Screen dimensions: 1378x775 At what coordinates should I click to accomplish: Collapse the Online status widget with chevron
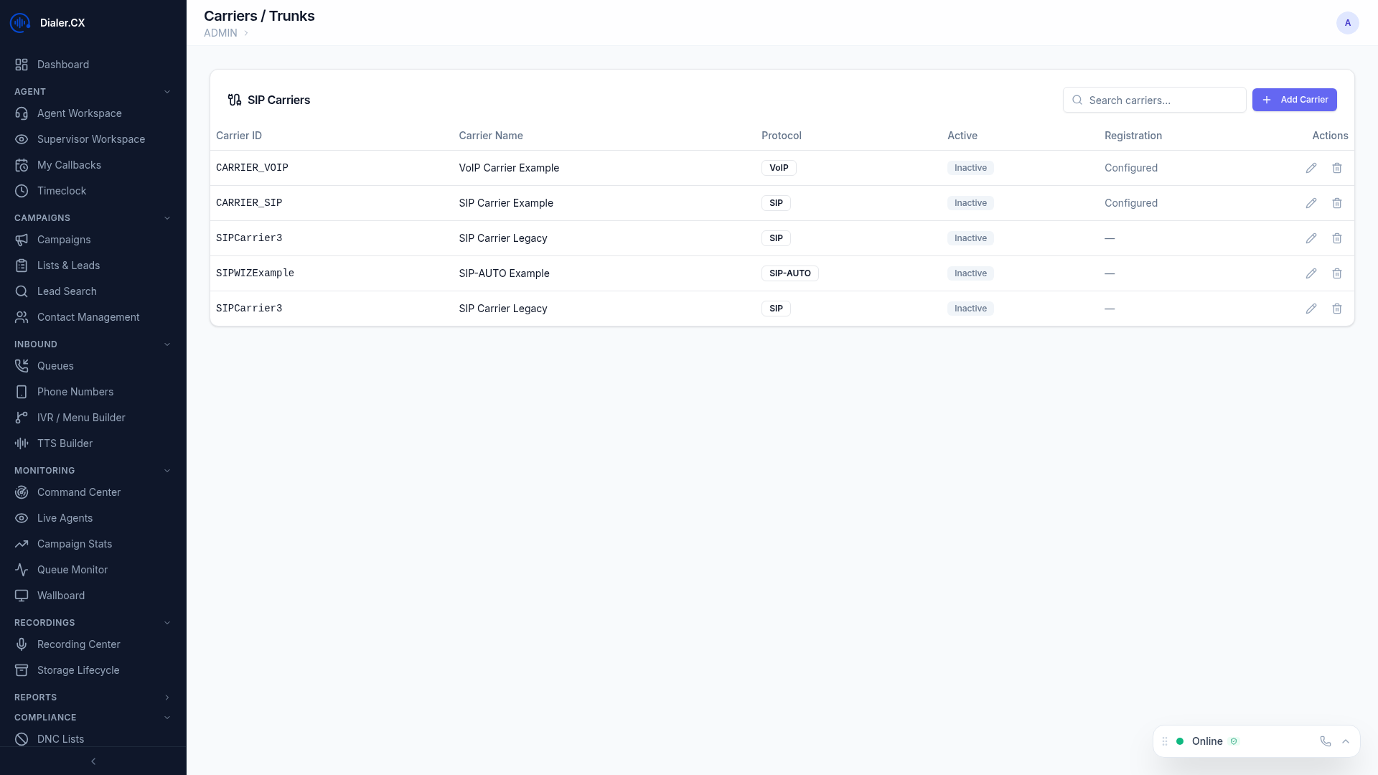pyautogui.click(x=1346, y=741)
